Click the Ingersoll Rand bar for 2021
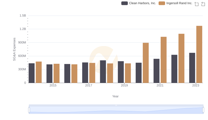Screen dimensions: 208x120 click(164, 60)
